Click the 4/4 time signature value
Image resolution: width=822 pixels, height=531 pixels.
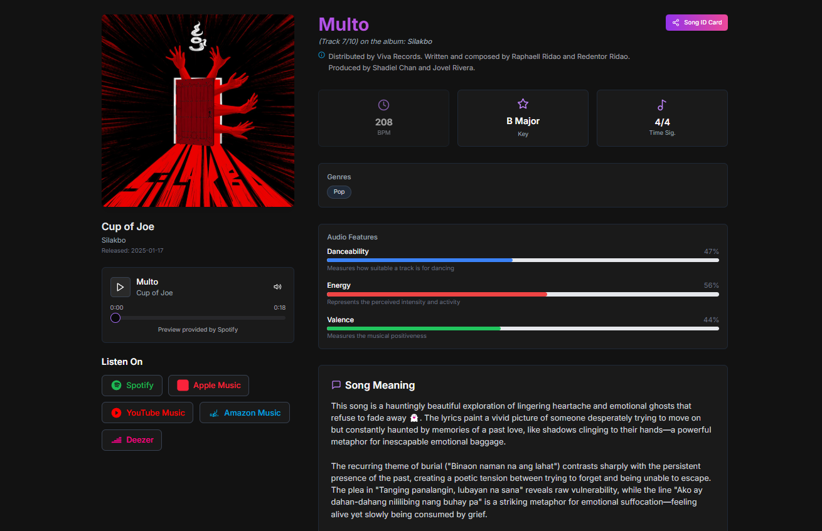[662, 122]
